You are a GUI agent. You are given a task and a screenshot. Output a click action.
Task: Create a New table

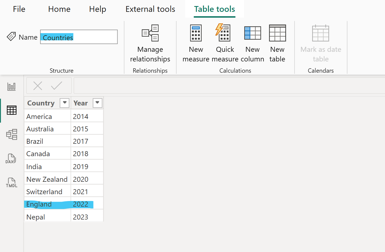[277, 44]
